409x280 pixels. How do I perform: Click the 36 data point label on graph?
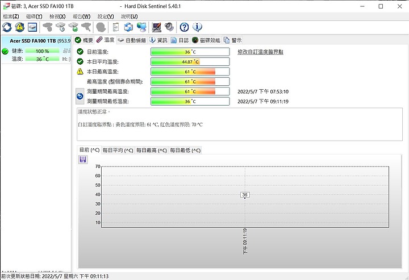pyautogui.click(x=245, y=195)
